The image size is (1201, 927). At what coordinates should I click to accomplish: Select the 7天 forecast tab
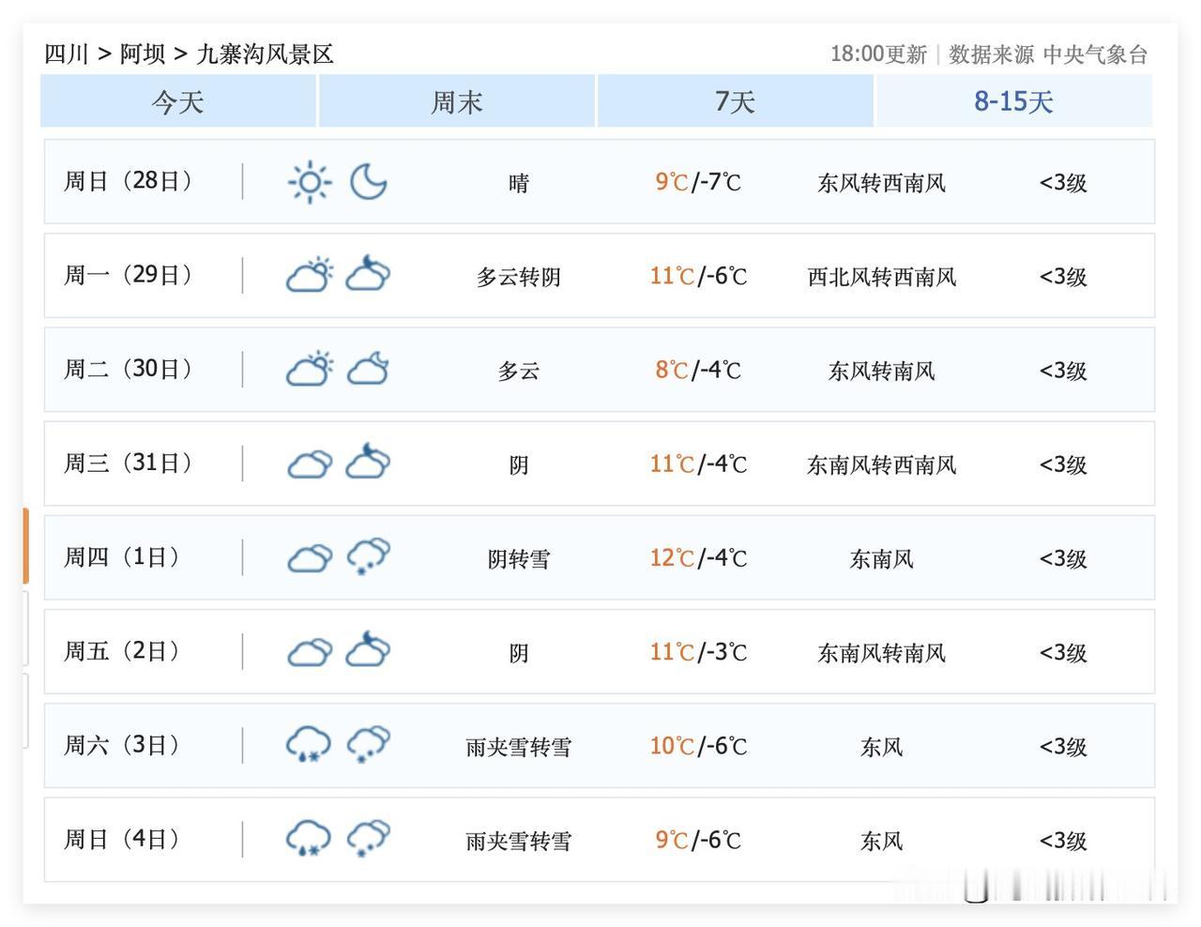point(735,101)
